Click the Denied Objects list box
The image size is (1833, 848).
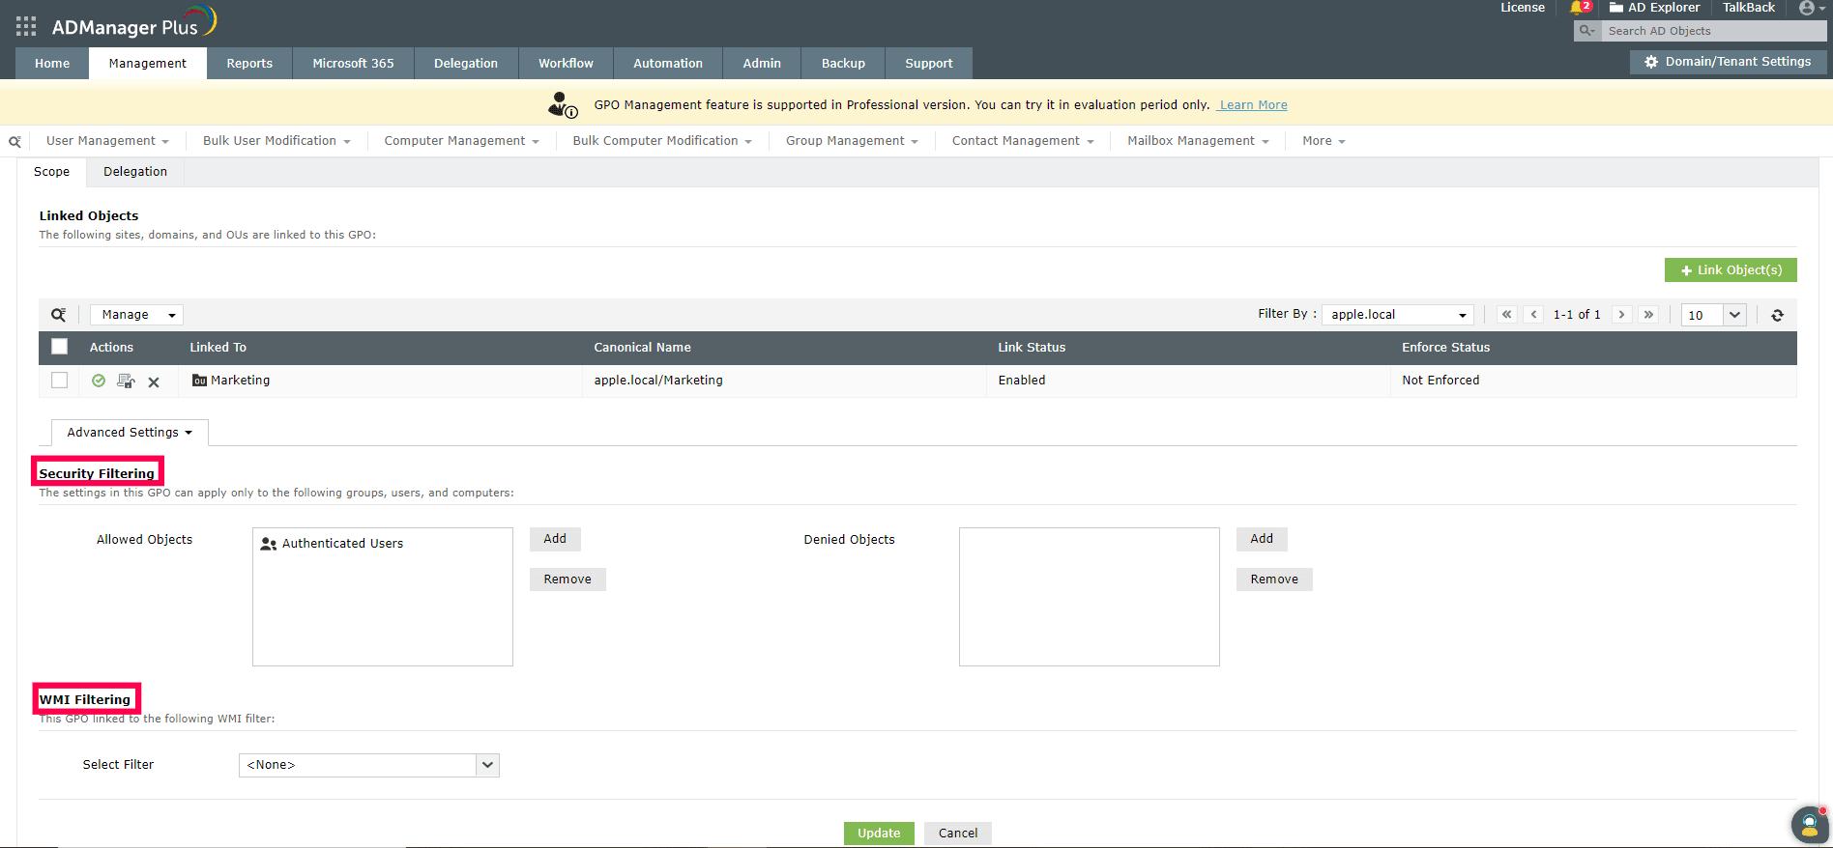pyautogui.click(x=1090, y=597)
